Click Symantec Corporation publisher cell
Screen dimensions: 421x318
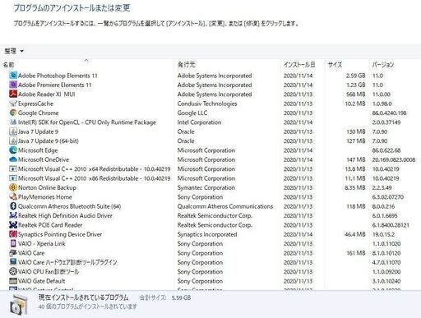[x=206, y=187]
